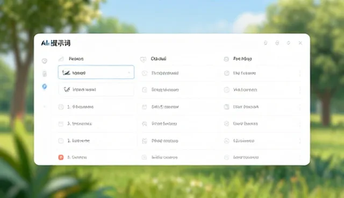Expand the dropdown arrow in the blue-outlined field
The width and height of the screenshot is (344, 198).
[129, 73]
